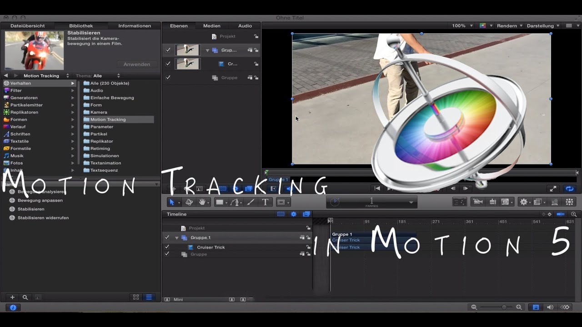The image size is (582, 327).
Task: Toggle audio speaker icon in status bar
Action: [550, 307]
